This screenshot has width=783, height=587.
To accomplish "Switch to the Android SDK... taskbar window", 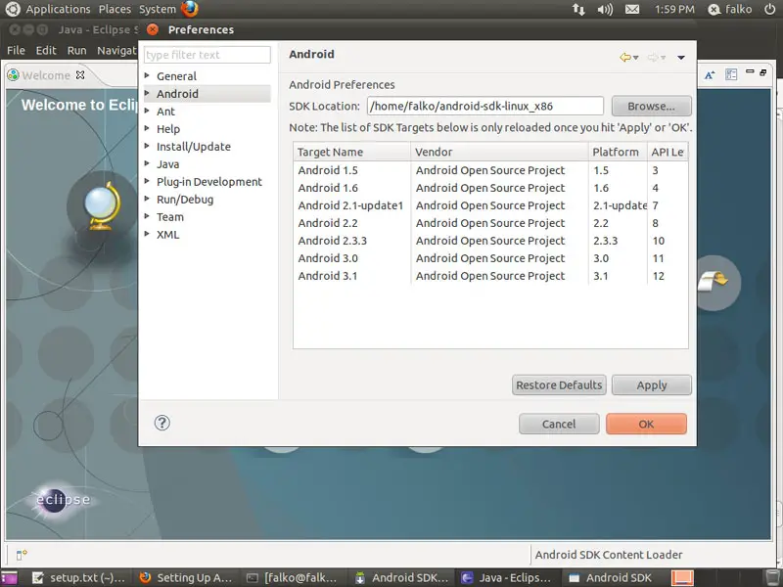I will (x=401, y=578).
